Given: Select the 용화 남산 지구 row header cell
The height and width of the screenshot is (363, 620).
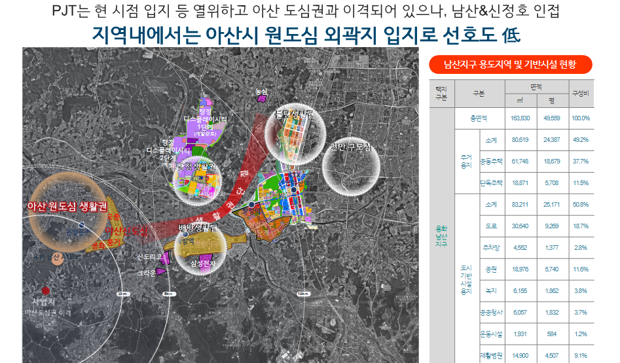Looking at the screenshot, I should (x=441, y=236).
